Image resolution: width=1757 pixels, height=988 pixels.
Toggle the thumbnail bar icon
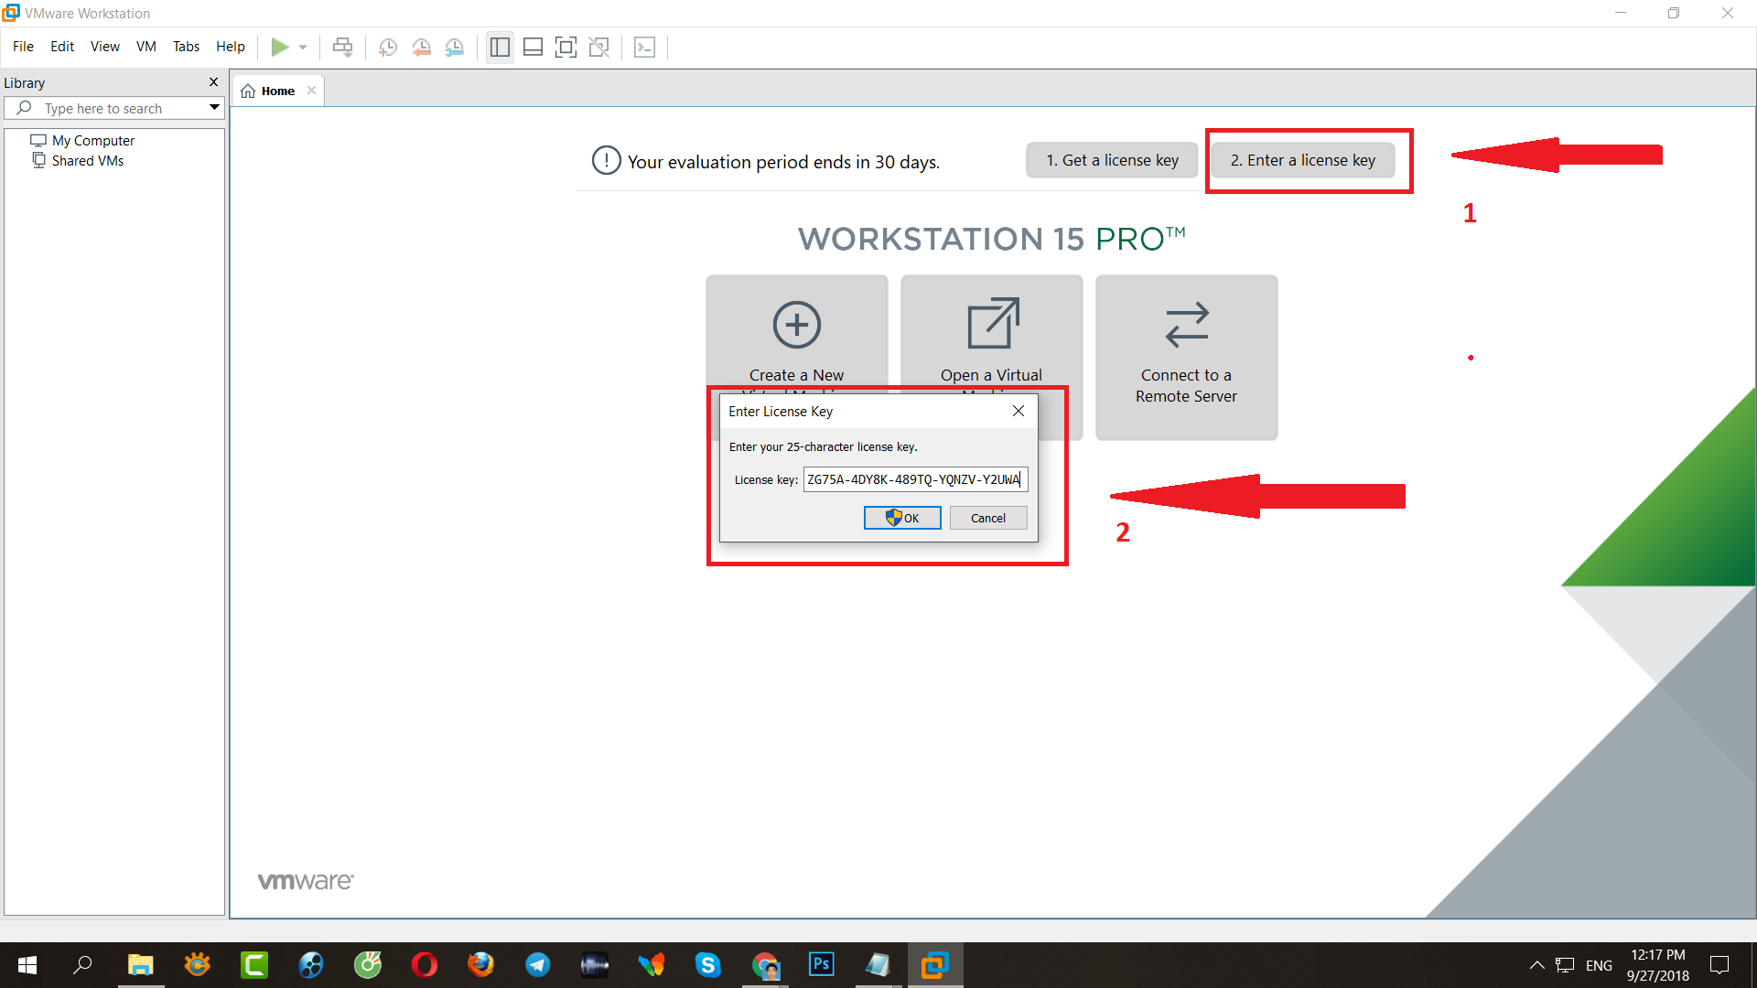(533, 47)
